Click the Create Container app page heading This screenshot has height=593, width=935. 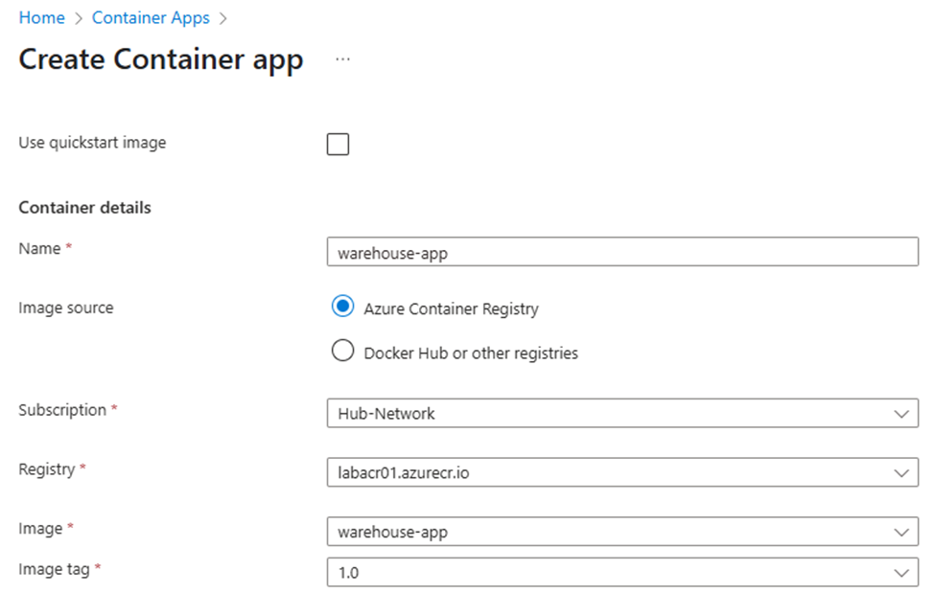pos(161,59)
